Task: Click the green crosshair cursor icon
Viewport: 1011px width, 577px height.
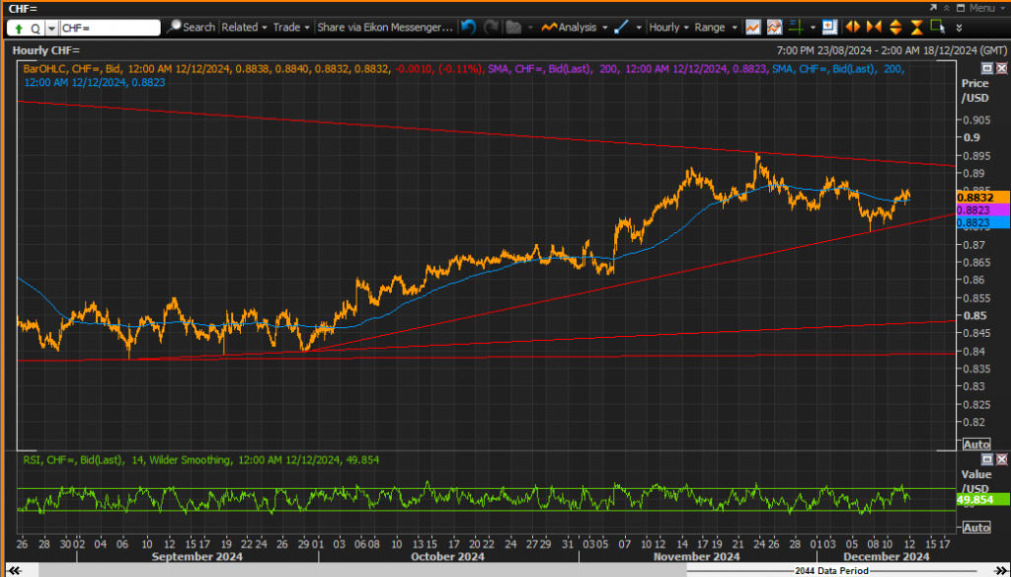Action: 797,27
